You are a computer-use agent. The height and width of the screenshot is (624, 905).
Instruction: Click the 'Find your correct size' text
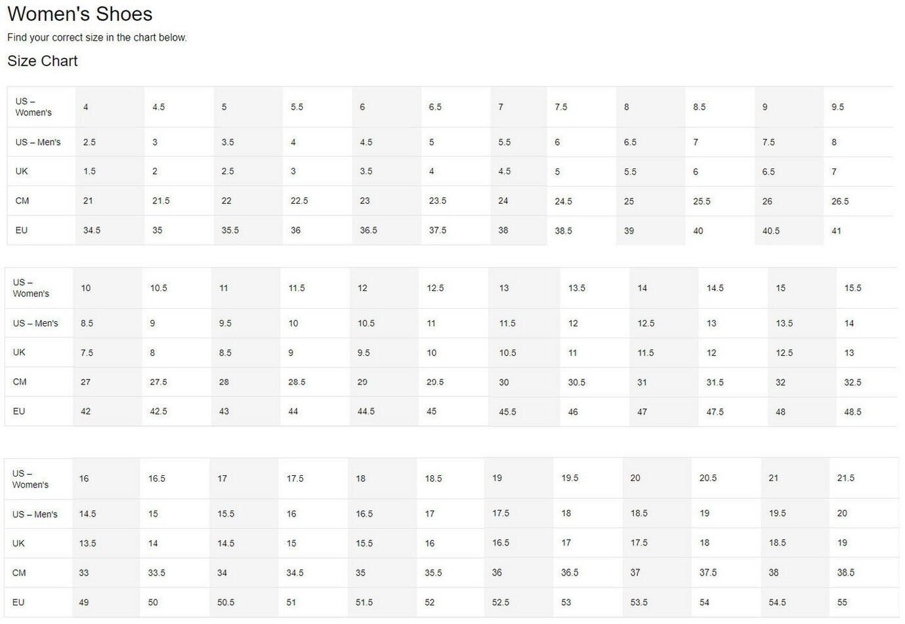click(97, 37)
